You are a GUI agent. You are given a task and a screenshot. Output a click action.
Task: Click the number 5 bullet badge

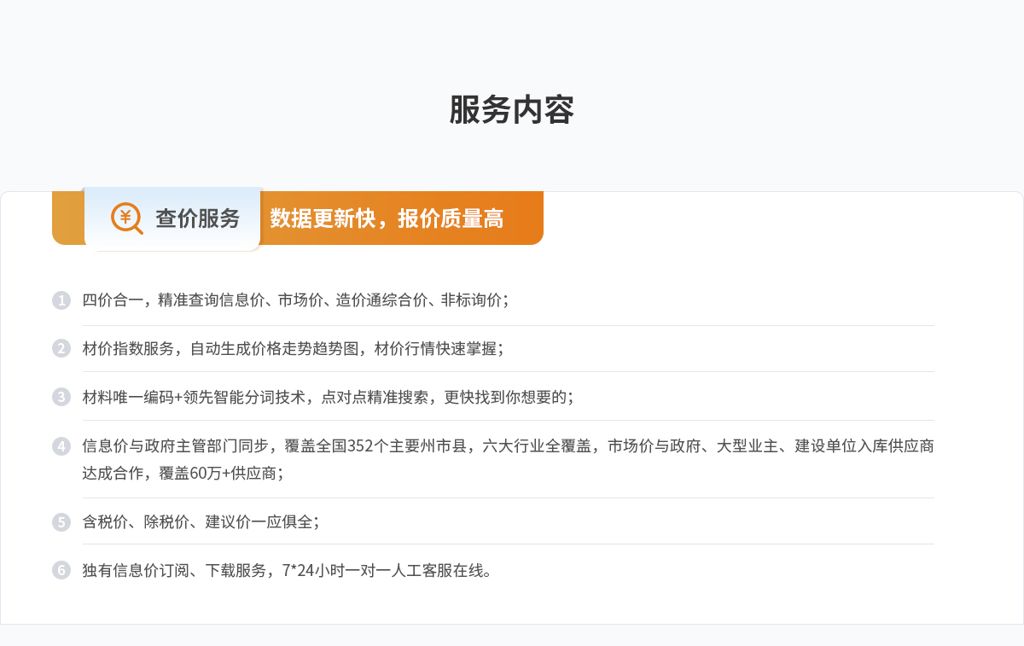(61, 521)
